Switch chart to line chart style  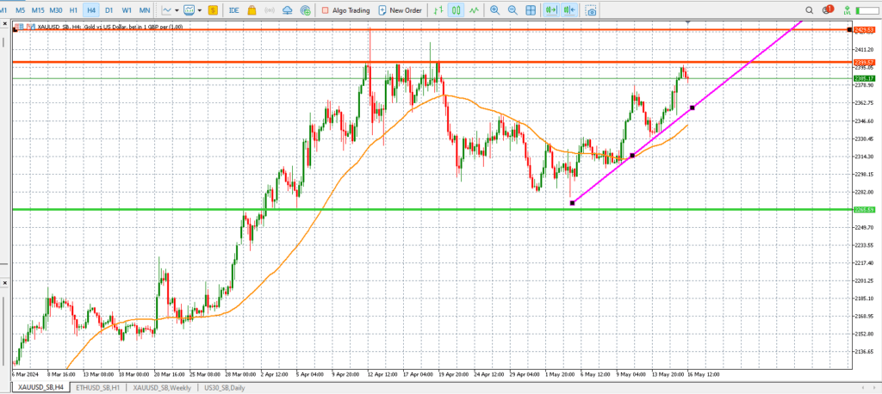pos(475,10)
